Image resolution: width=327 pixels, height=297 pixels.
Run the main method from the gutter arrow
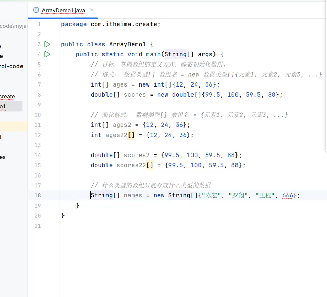[x=47, y=54]
